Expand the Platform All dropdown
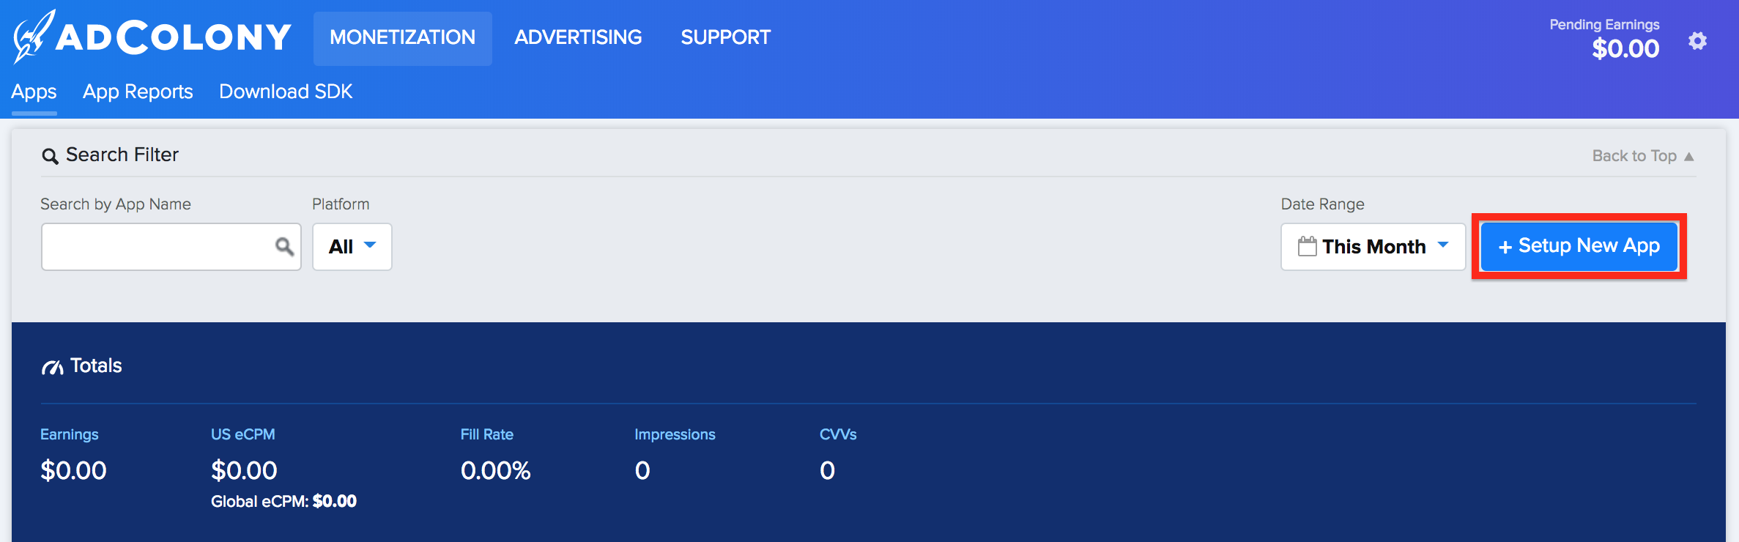The width and height of the screenshot is (1739, 542). [x=352, y=247]
